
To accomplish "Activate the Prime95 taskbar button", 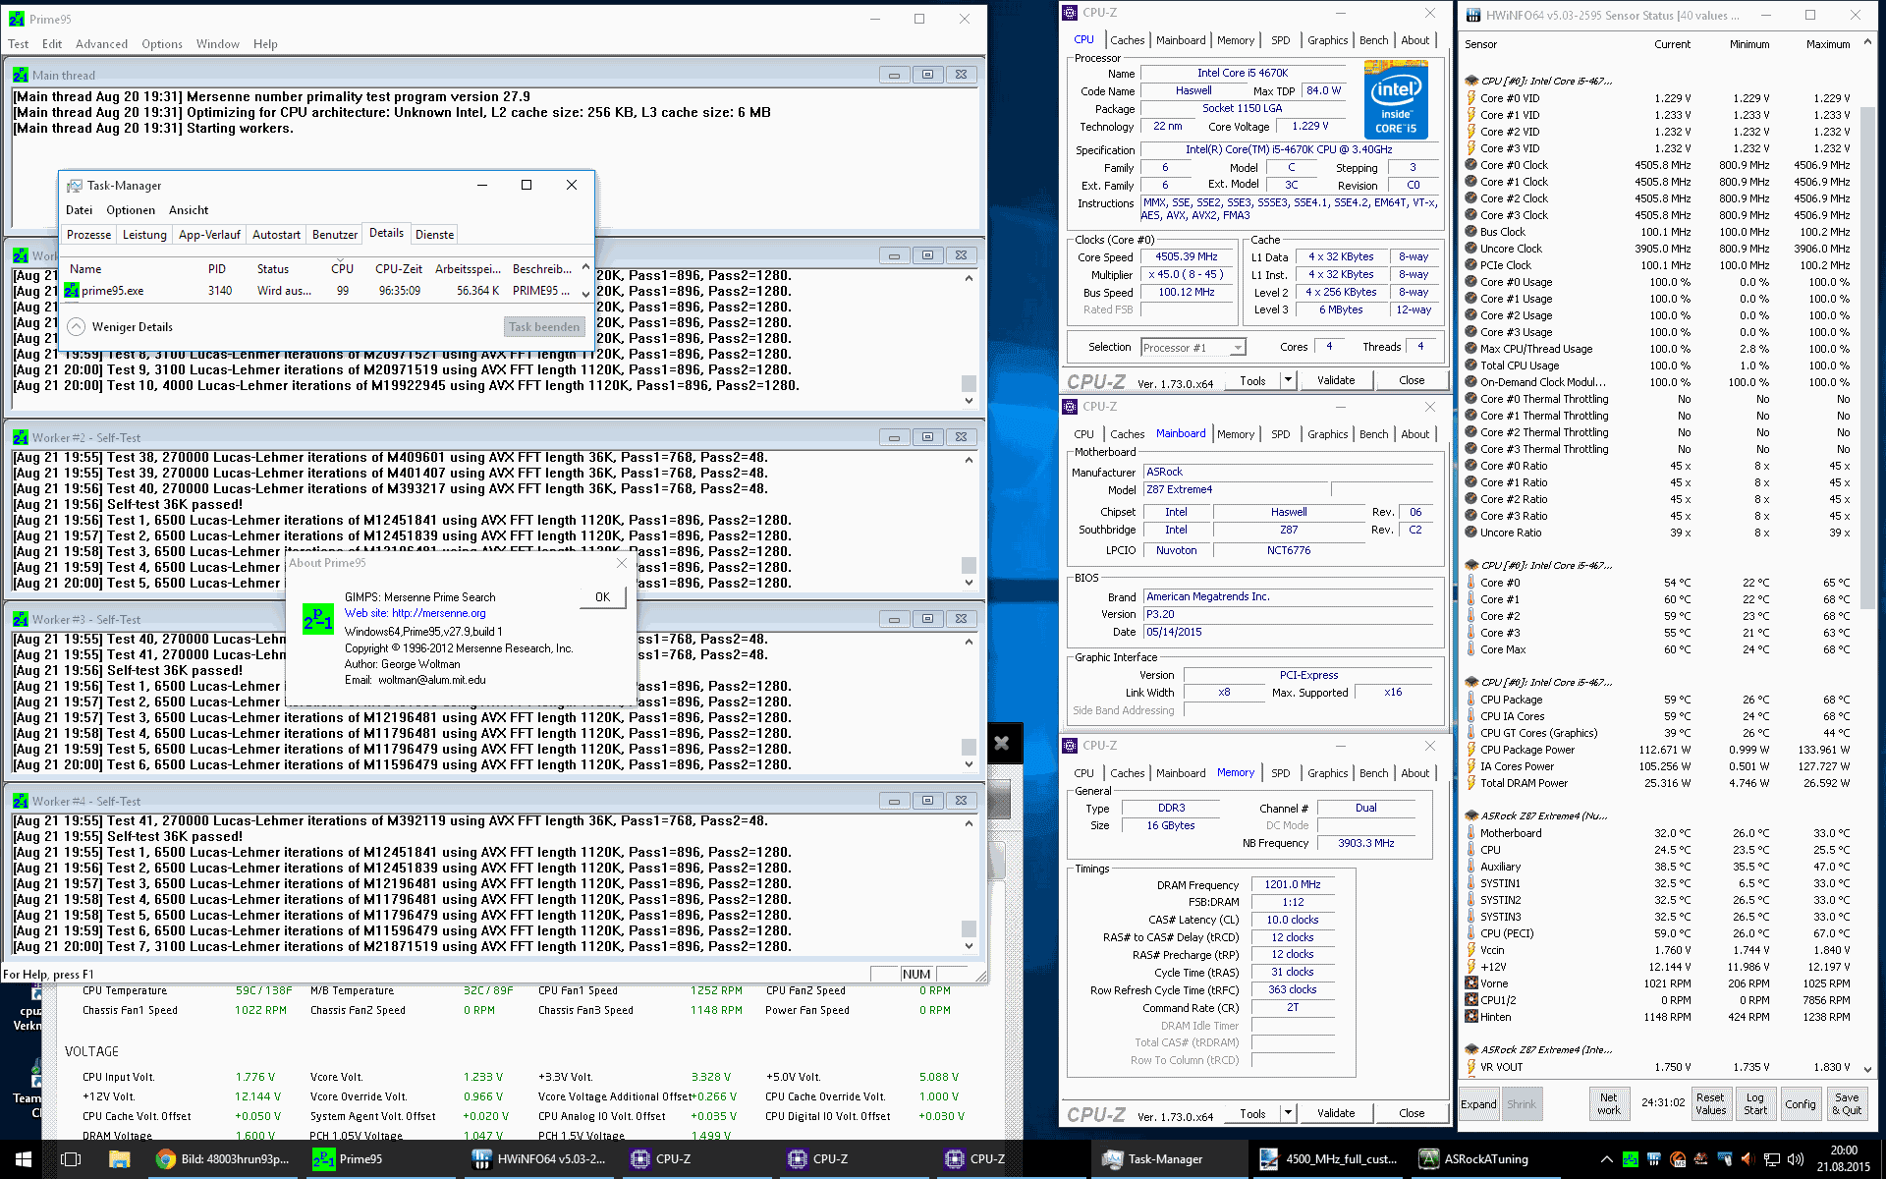I will [382, 1159].
